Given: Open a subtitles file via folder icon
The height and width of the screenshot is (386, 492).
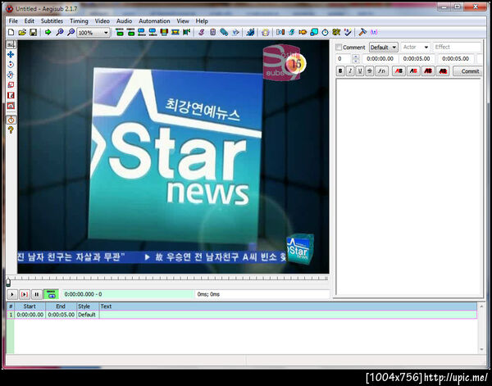Looking at the screenshot, I should pos(22,32).
